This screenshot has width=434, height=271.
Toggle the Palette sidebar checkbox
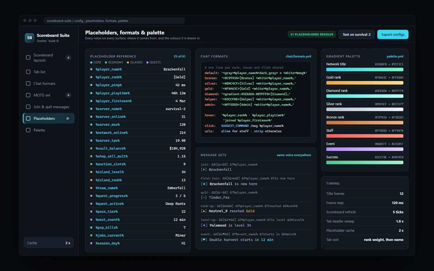click(x=28, y=130)
